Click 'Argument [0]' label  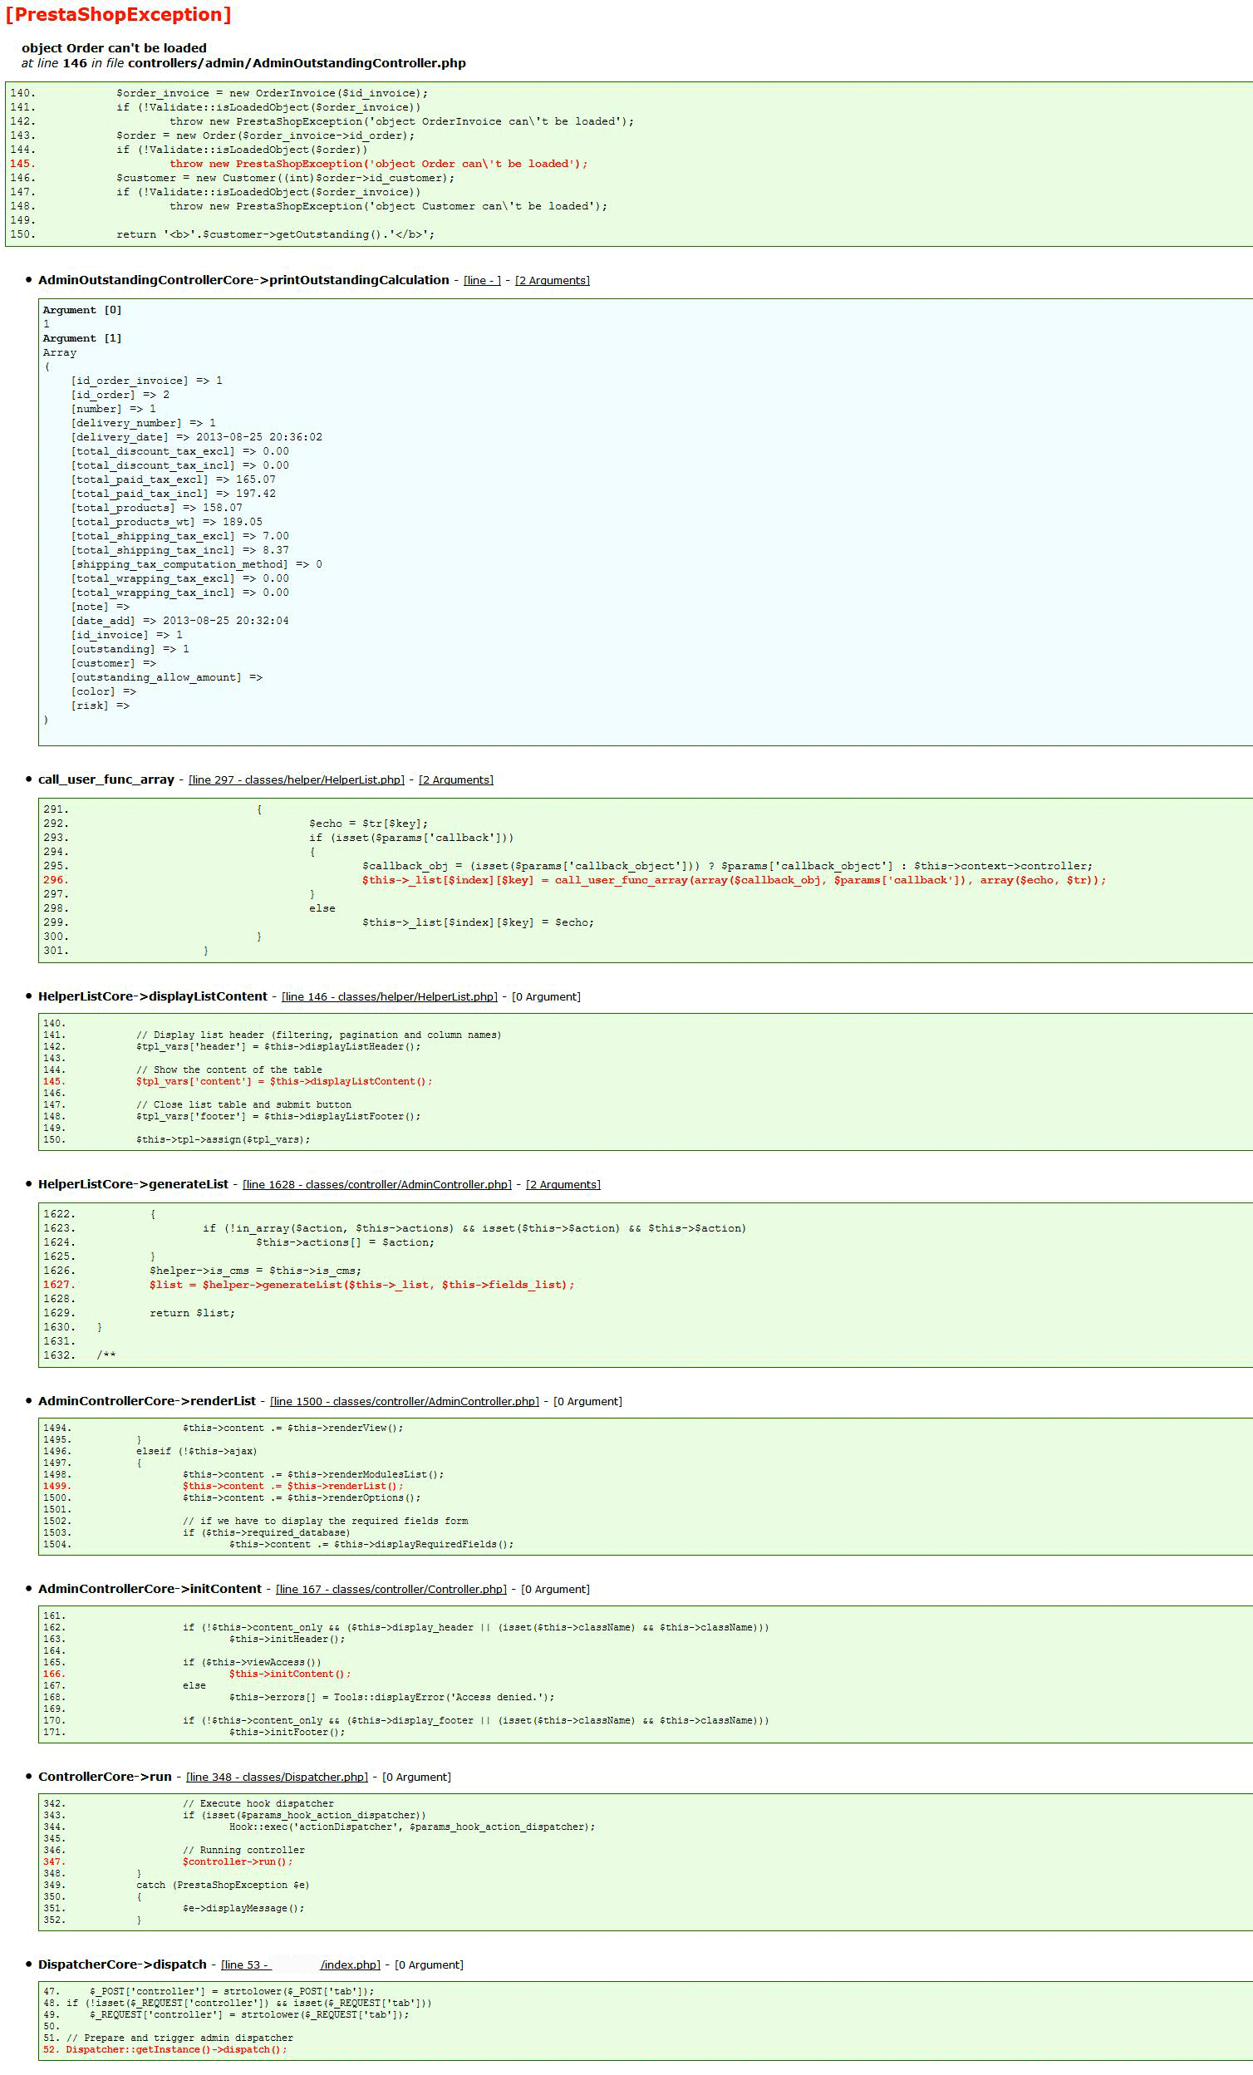coord(82,310)
